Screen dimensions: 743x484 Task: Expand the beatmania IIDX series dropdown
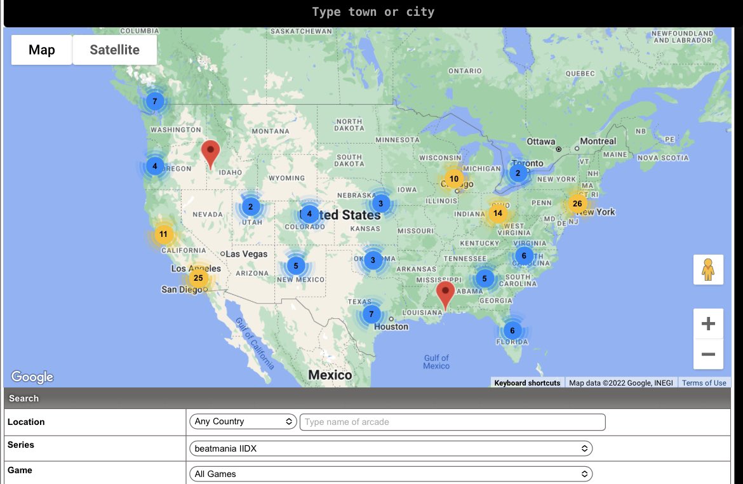point(391,448)
